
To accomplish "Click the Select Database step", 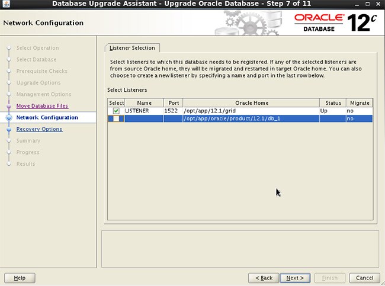I will point(36,59).
